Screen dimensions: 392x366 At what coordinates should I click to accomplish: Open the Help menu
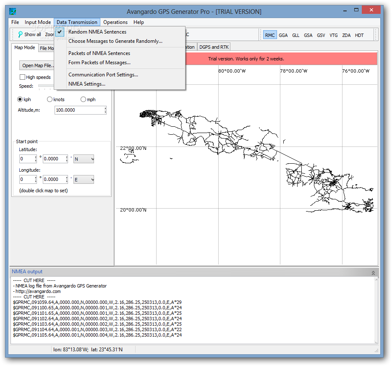(x=139, y=22)
